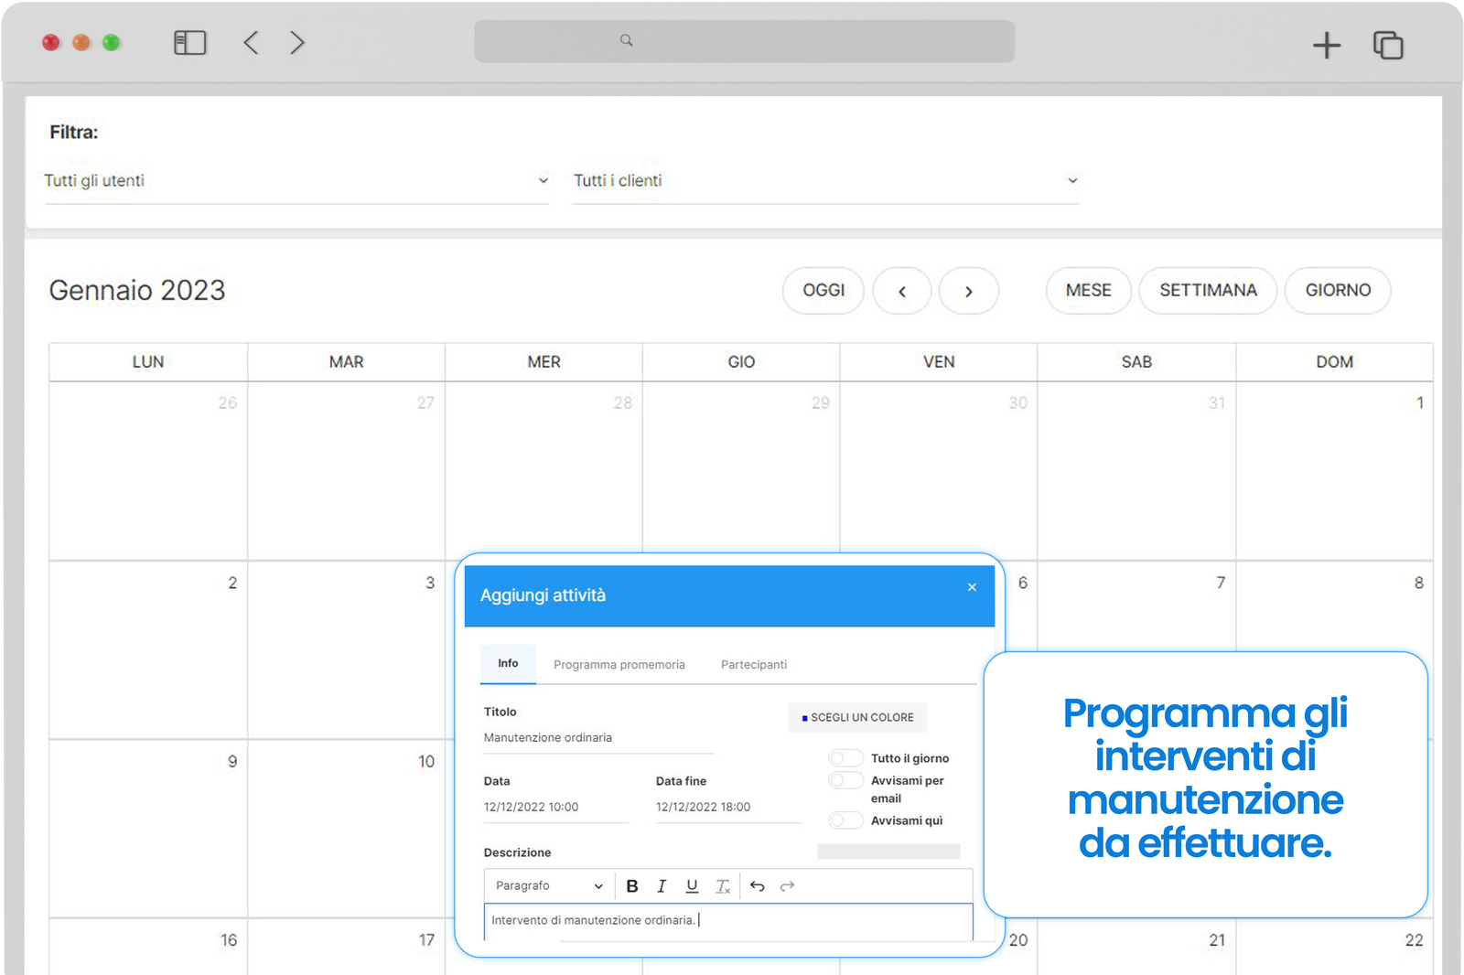Select calendar day 2

pyautogui.click(x=148, y=650)
